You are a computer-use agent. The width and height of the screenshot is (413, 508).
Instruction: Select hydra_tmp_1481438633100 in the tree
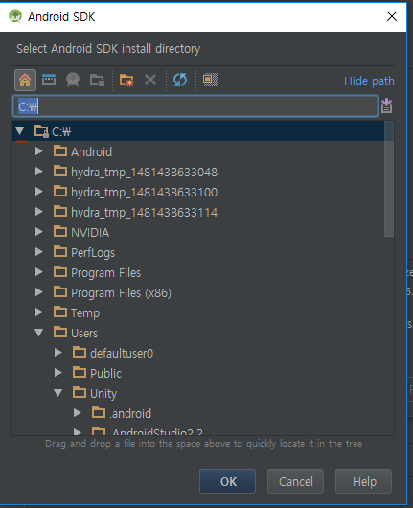point(144,192)
